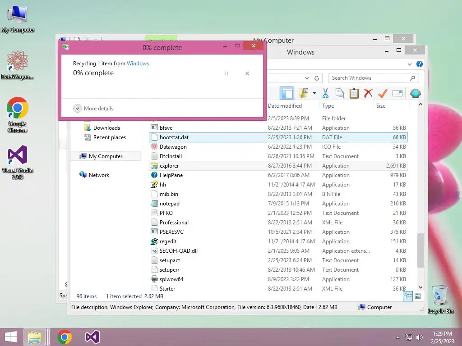Click the Rename toolbar icon
Screen dimensions: 462x346
click(x=397, y=94)
